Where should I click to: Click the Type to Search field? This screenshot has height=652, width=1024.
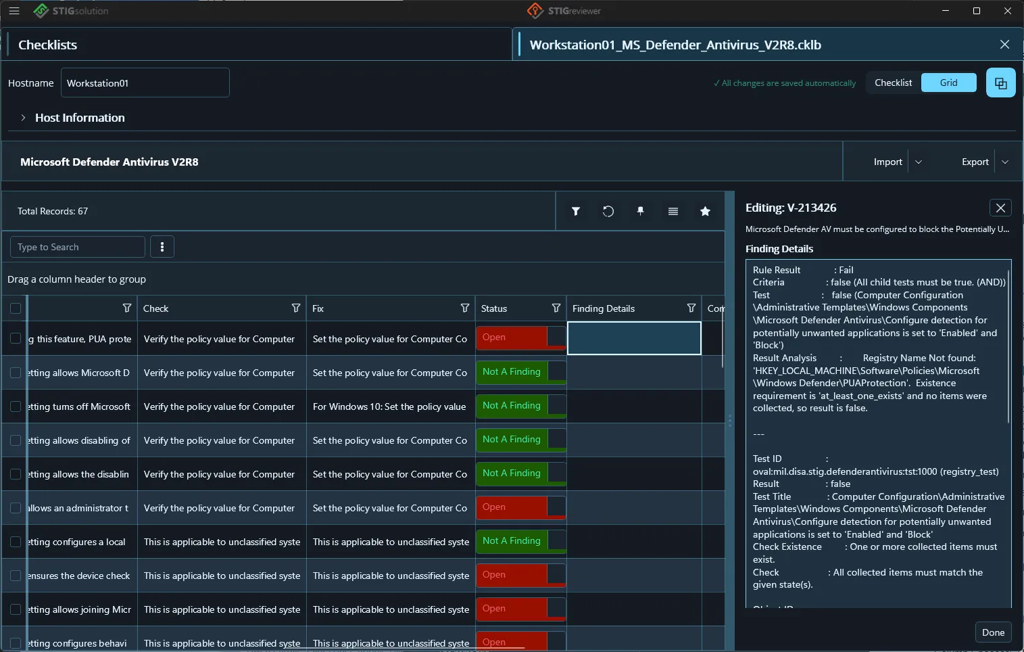[78, 247]
